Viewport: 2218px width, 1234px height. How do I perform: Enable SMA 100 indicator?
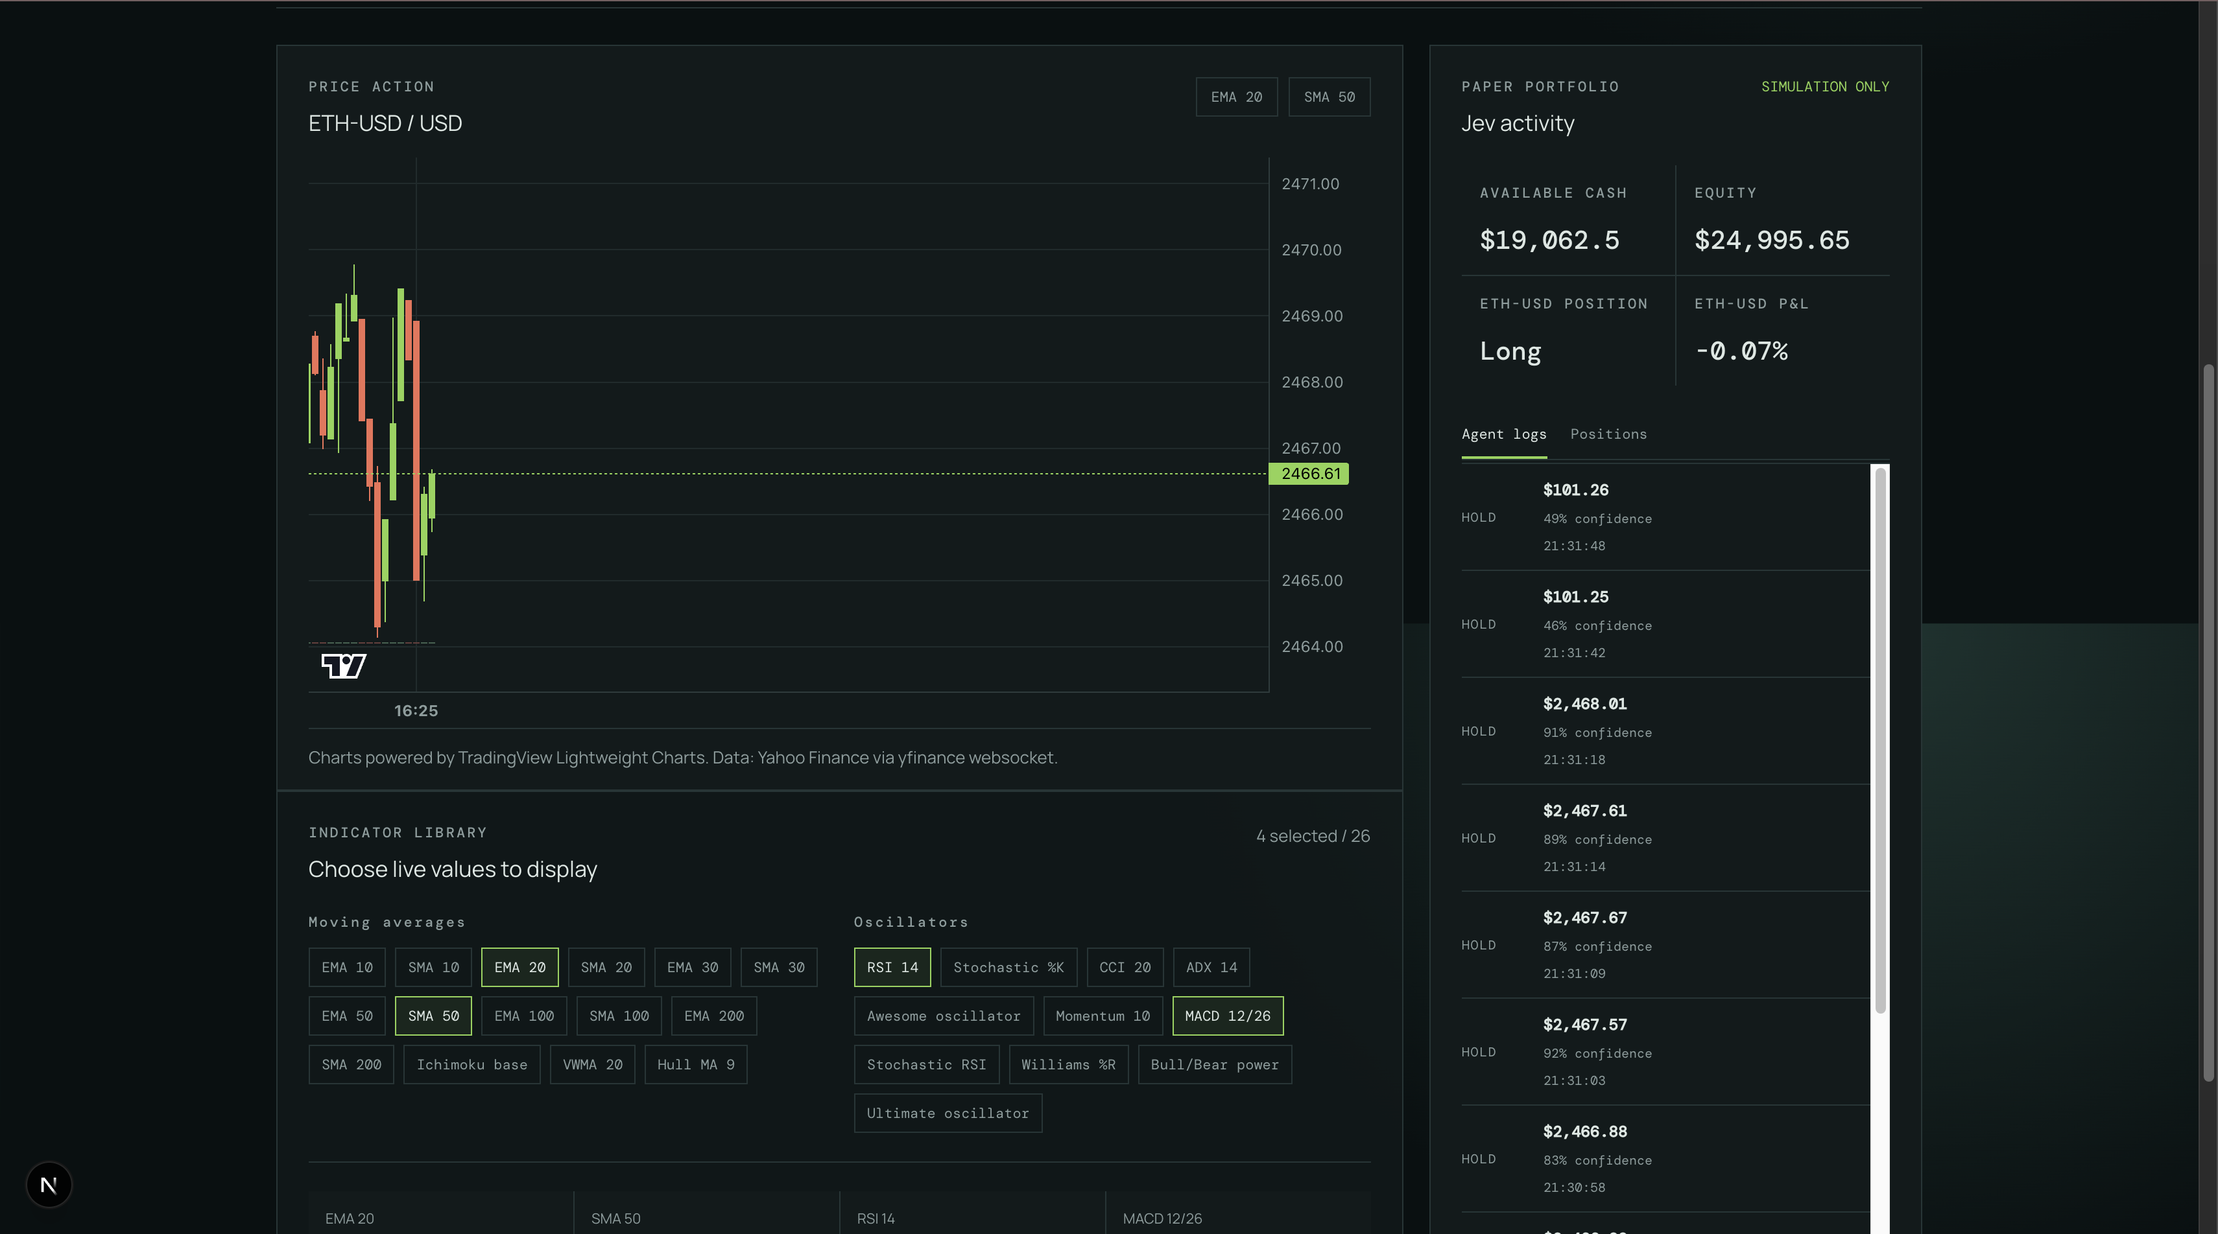[x=619, y=1016]
